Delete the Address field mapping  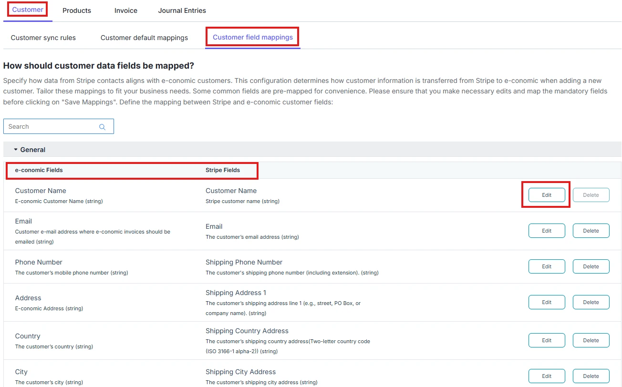pos(591,302)
